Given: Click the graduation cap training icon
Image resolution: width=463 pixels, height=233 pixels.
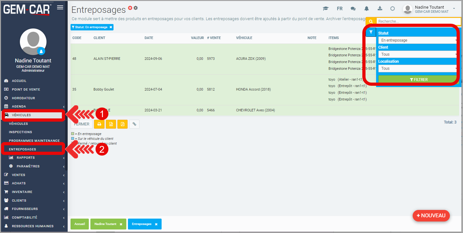Looking at the screenshot, I should click(326, 9).
